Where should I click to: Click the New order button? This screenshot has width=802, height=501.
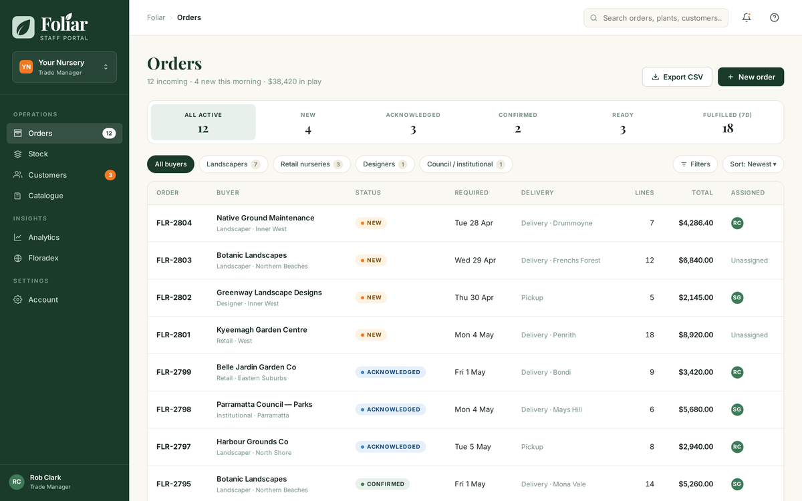coord(751,76)
